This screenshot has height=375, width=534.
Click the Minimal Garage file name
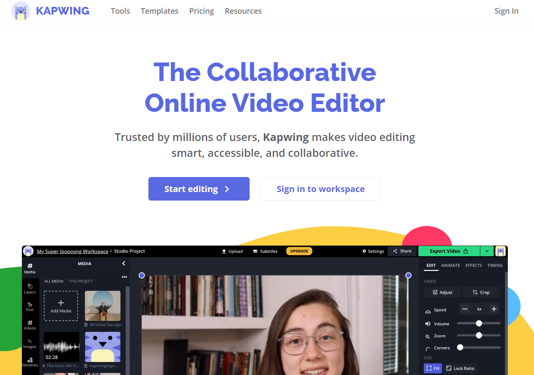click(x=105, y=325)
